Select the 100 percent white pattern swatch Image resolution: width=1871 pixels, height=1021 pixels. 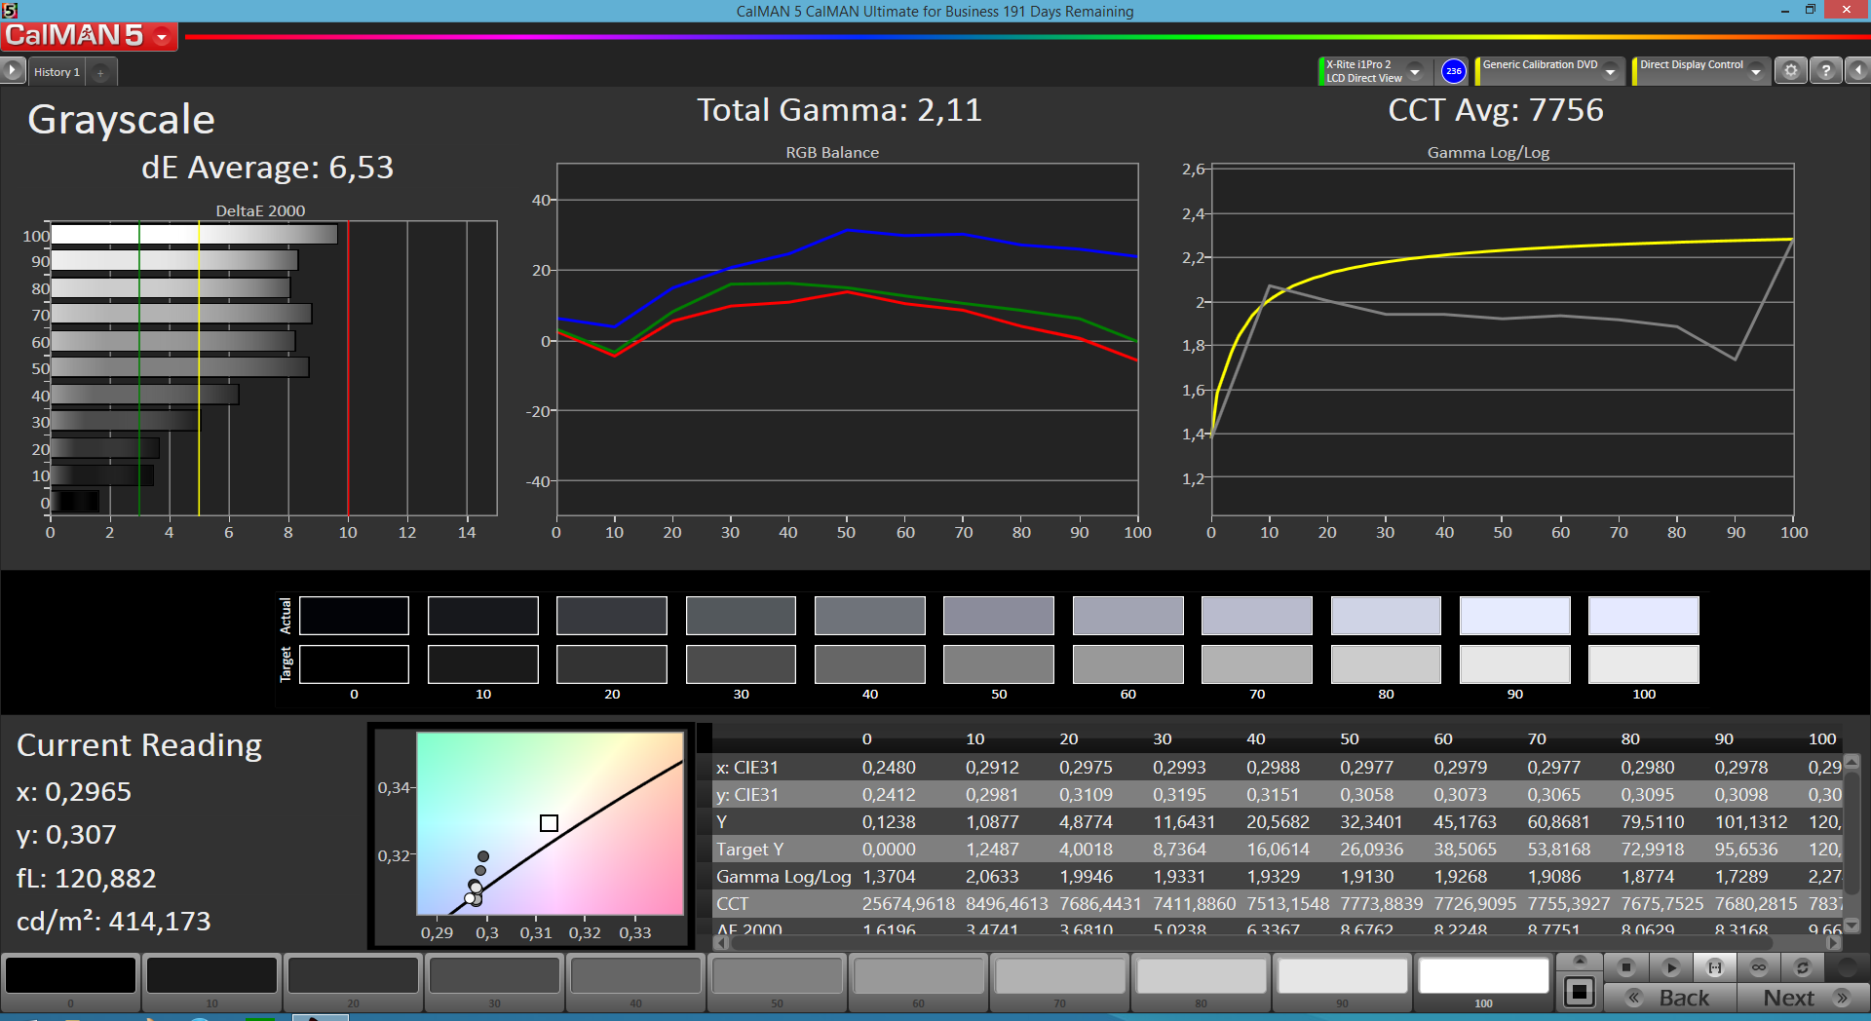click(x=1483, y=975)
